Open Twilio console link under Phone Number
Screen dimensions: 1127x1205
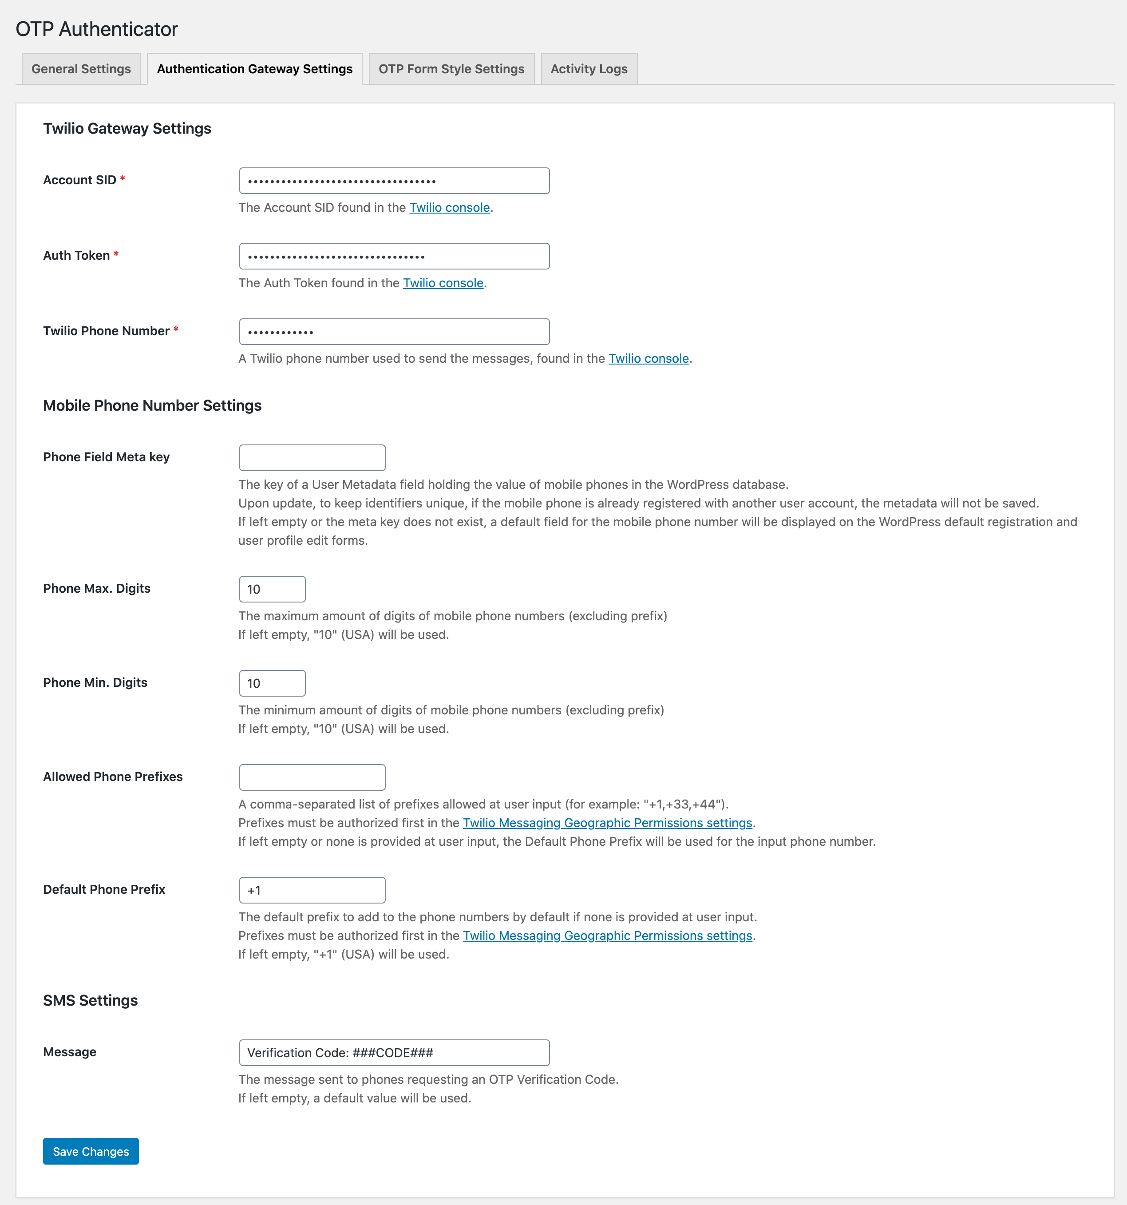[x=649, y=358]
